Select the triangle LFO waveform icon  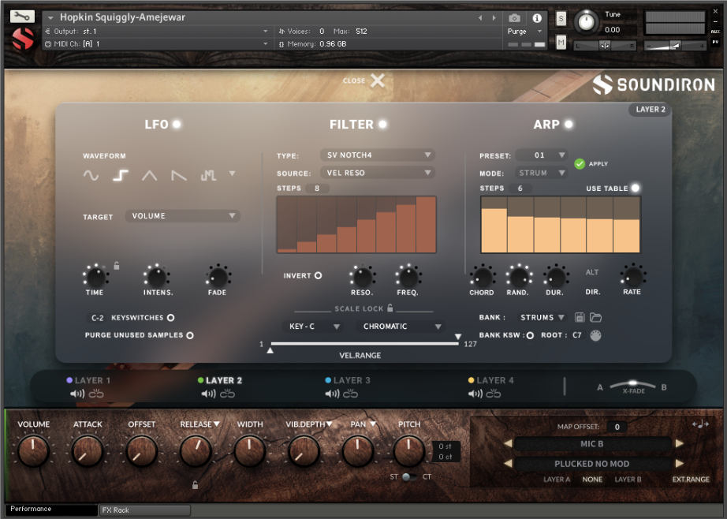pos(150,175)
